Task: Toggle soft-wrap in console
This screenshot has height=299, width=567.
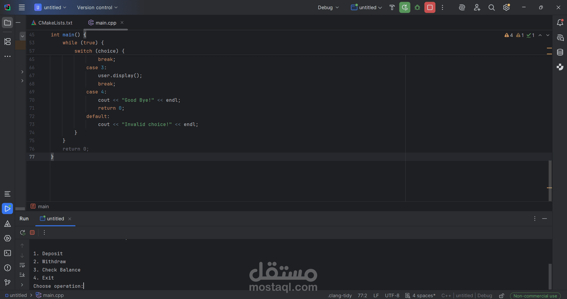Action: pyautogui.click(x=22, y=265)
